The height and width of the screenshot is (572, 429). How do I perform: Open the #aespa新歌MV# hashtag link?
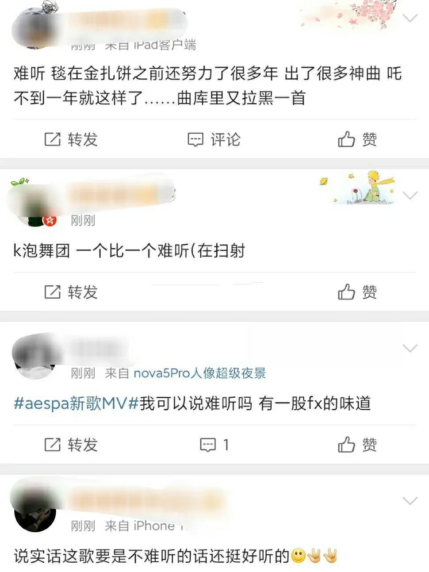point(77,403)
